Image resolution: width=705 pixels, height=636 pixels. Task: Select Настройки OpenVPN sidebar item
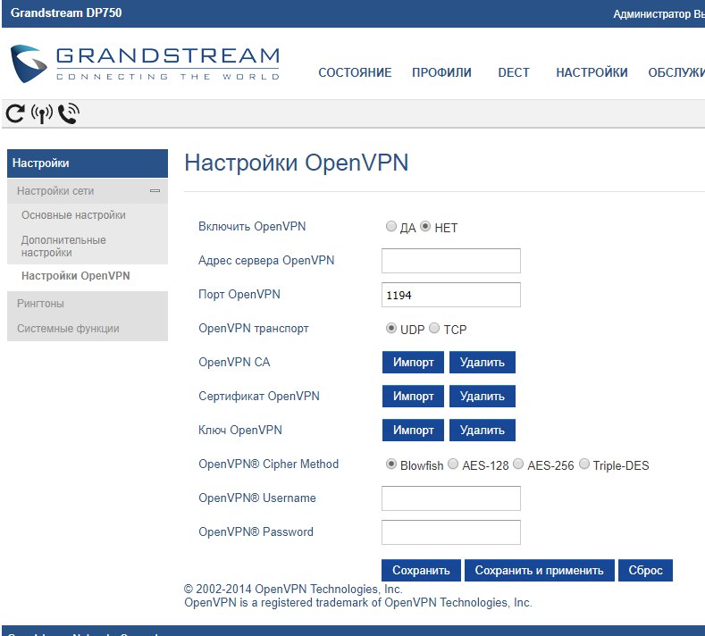76,276
